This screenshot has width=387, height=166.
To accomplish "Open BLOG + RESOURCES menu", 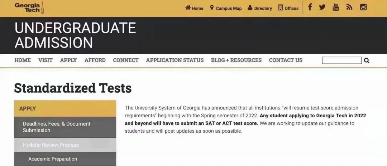I will [x=236, y=60].
